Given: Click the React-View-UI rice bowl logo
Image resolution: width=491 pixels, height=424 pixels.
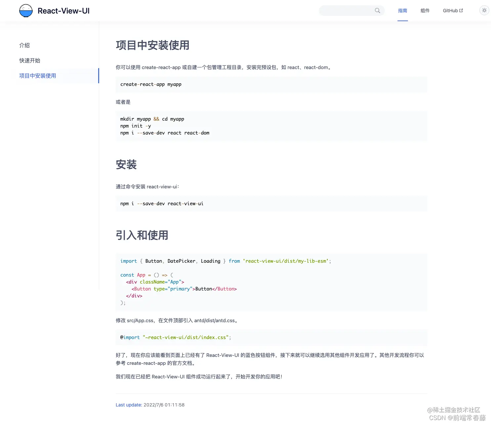Looking at the screenshot, I should pos(26,11).
